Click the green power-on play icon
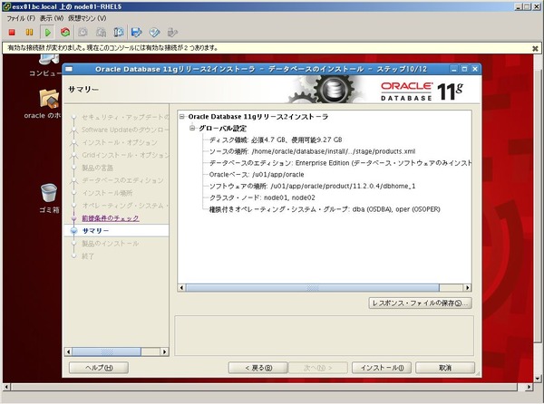544x404 pixels. coord(47,33)
